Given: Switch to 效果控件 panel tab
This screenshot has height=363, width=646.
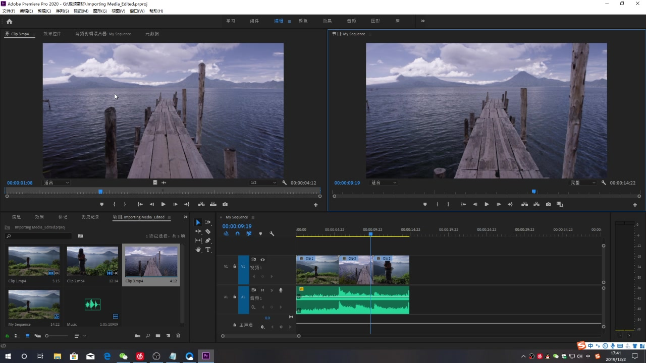Looking at the screenshot, I should pyautogui.click(x=52, y=34).
